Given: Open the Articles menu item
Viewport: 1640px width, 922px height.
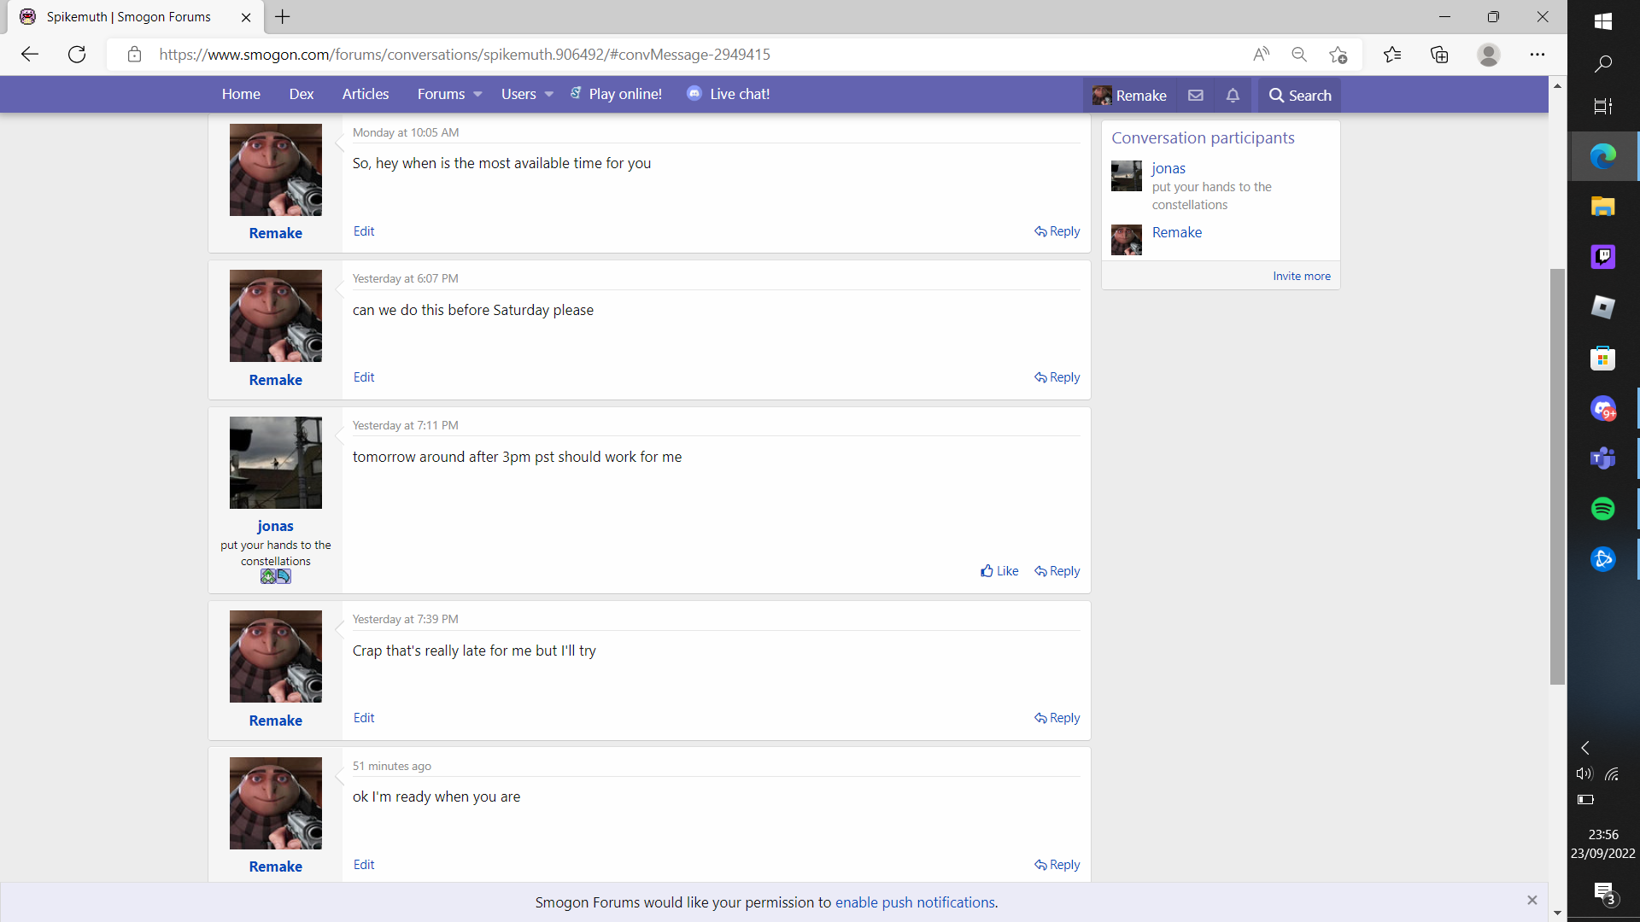Looking at the screenshot, I should coord(366,95).
